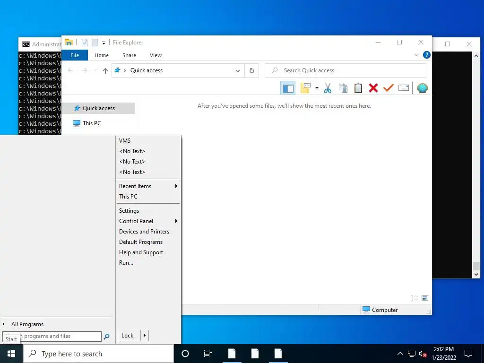
Task: Click the Paste clipboard icon
Action: pos(358,88)
